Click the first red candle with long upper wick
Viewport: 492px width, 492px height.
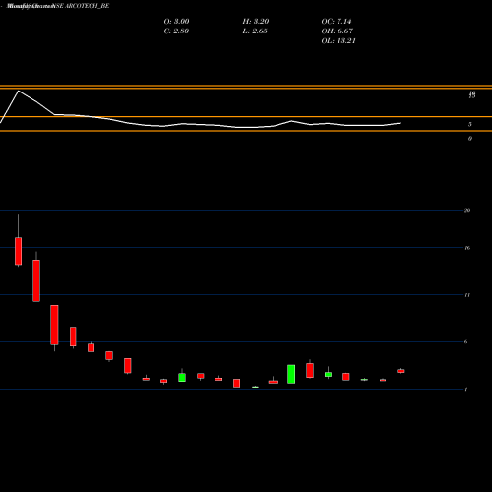click(x=19, y=251)
